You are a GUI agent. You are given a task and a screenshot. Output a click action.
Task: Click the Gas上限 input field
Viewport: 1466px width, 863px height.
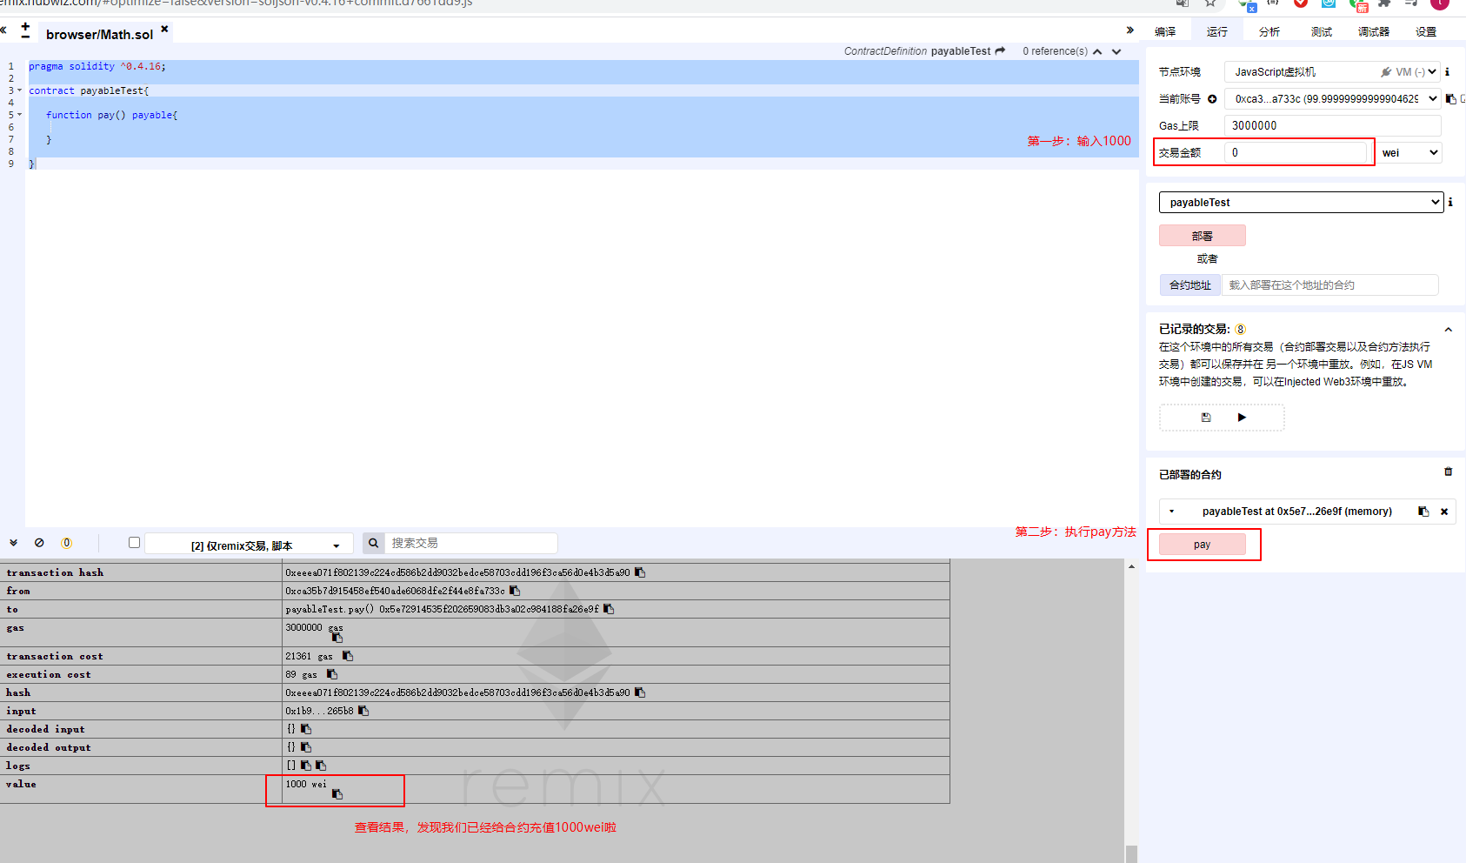(x=1333, y=126)
